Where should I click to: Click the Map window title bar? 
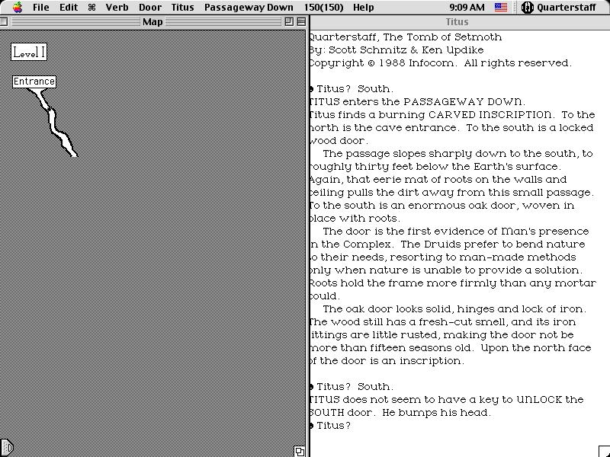tap(152, 22)
